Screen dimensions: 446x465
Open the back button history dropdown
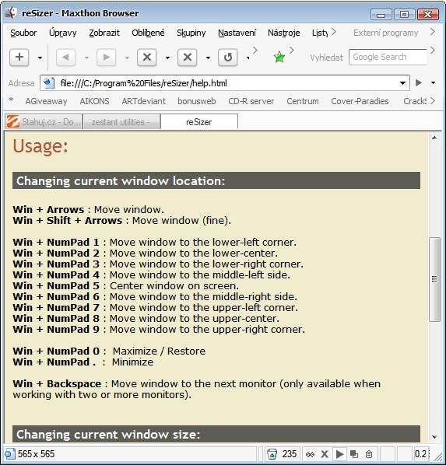point(86,58)
